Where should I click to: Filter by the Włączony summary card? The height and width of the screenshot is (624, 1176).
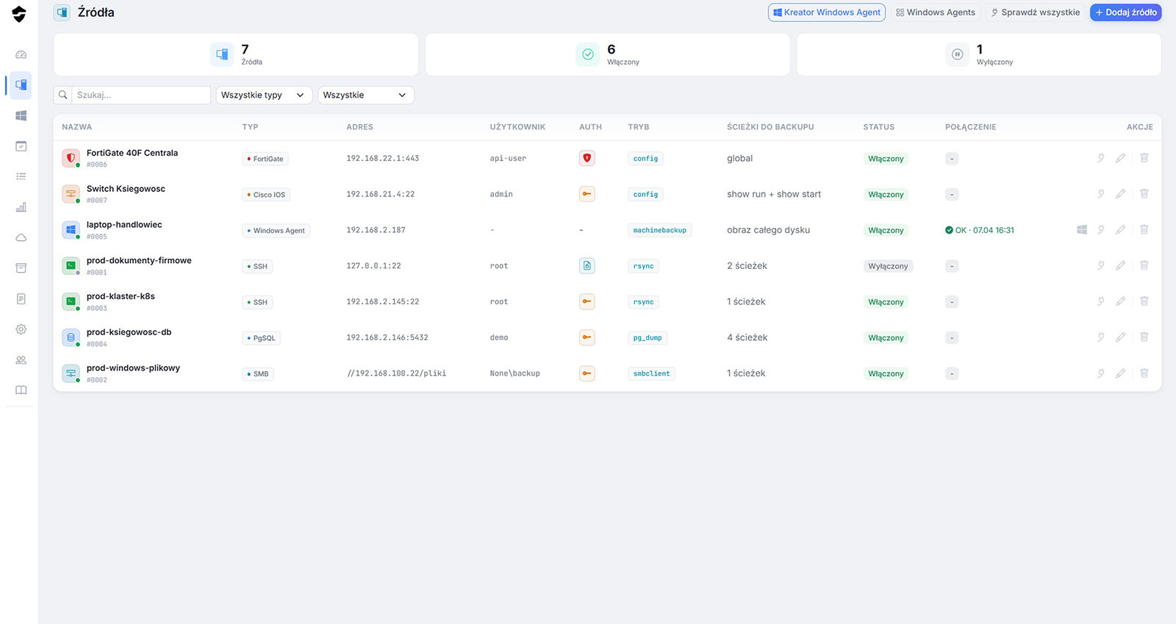click(607, 54)
